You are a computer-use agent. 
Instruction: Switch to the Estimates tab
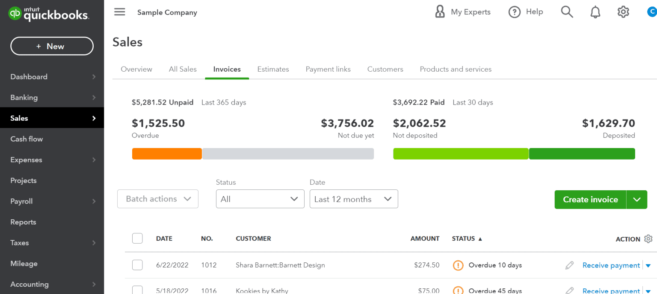pos(273,69)
